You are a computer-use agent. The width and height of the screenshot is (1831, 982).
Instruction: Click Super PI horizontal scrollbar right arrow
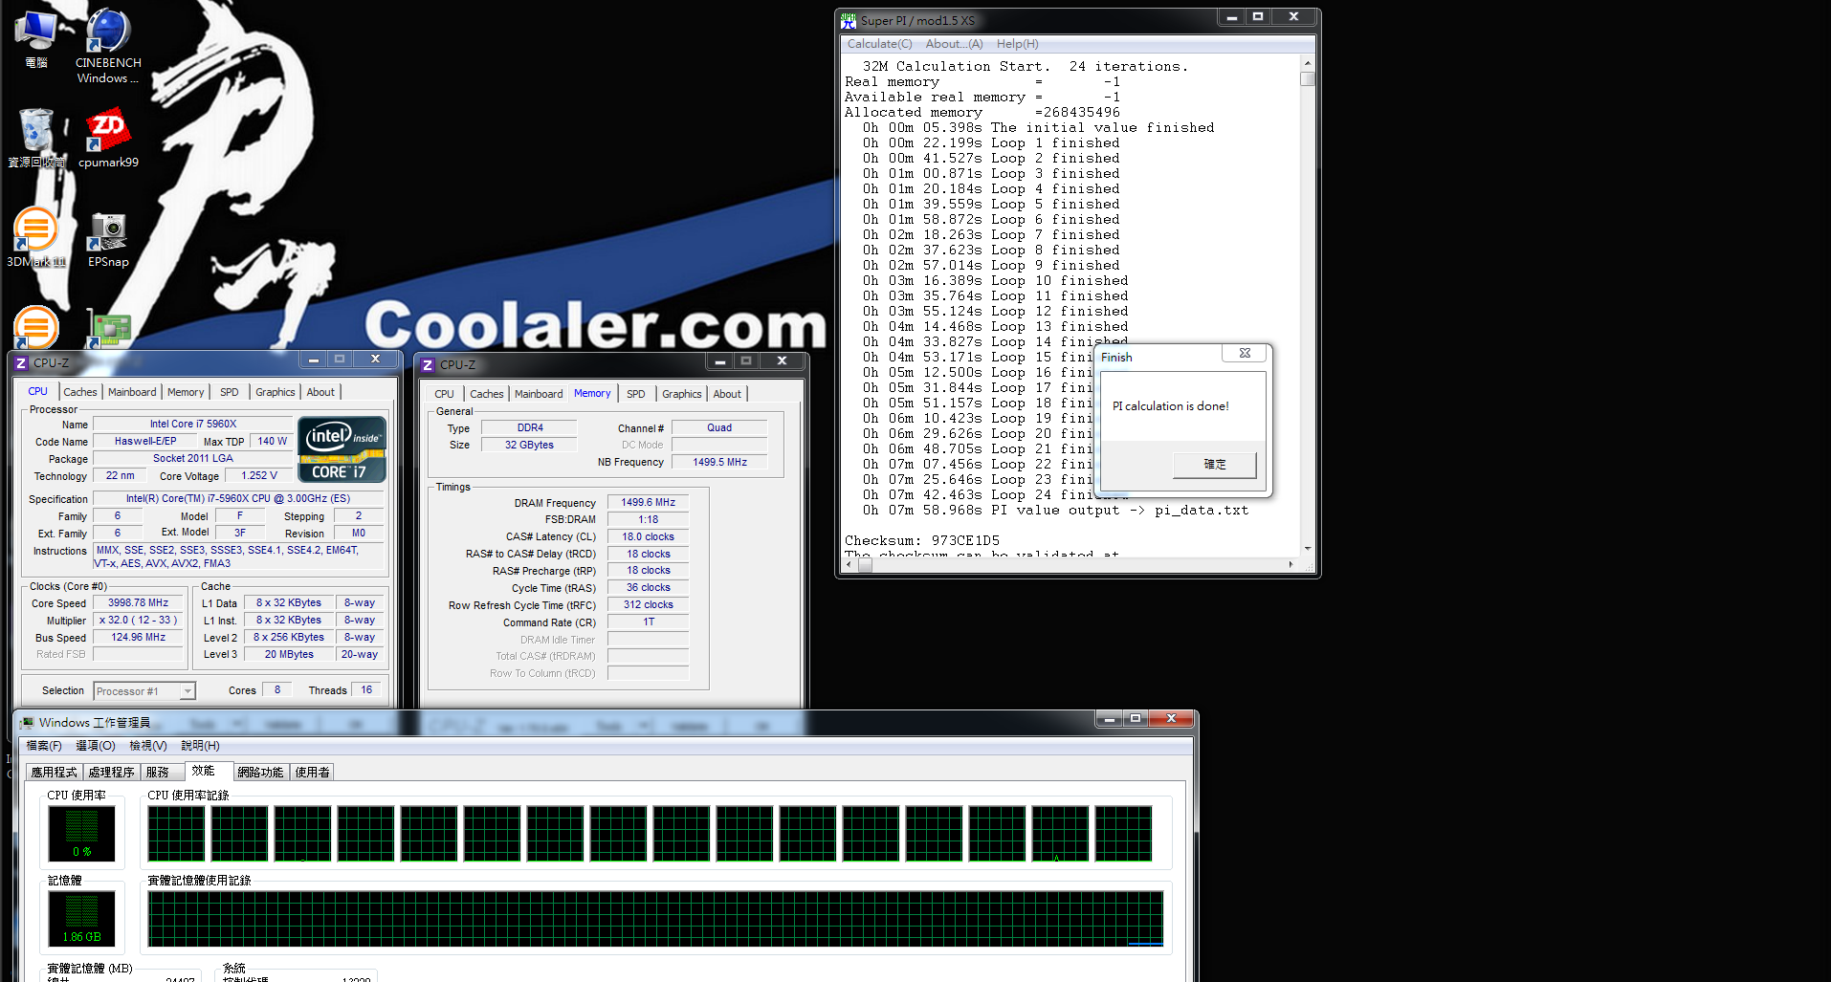(1291, 564)
